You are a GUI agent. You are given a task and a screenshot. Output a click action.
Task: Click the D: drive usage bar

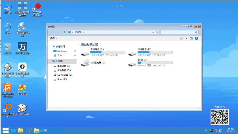coord(155,52)
